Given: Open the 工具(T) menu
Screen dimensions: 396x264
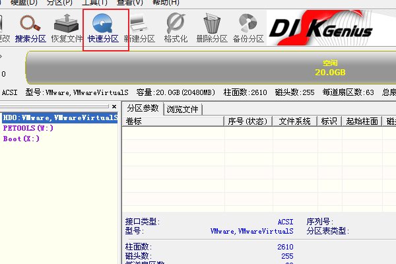Looking at the screenshot, I should click(95, 3).
